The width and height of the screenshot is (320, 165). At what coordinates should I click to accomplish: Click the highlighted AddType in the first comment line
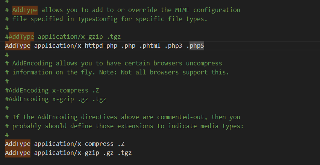(25, 10)
